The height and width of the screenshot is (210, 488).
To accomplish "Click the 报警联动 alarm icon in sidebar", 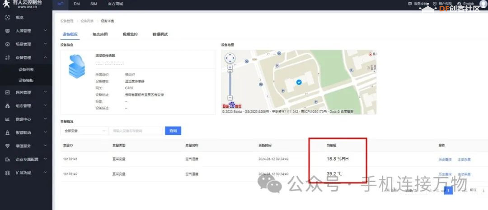I will coord(8,132).
